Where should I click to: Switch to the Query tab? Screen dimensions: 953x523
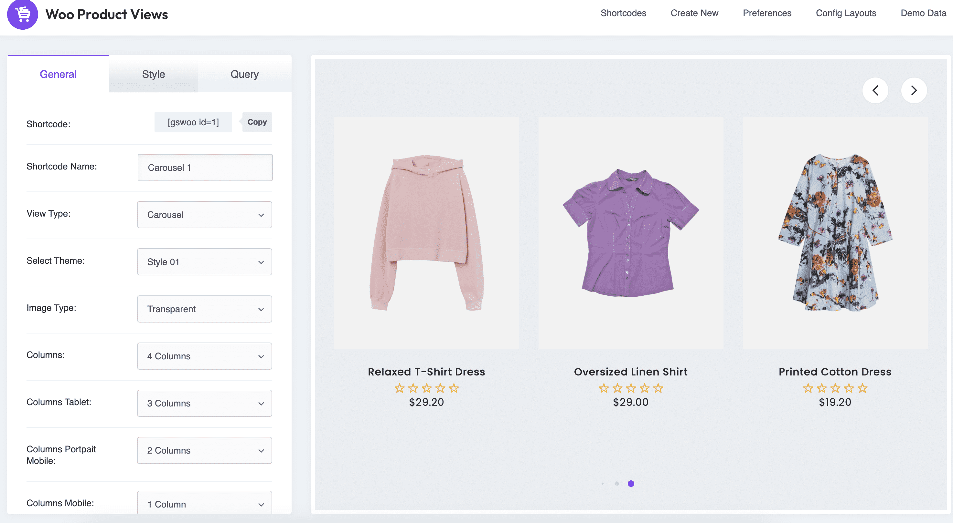pos(244,74)
